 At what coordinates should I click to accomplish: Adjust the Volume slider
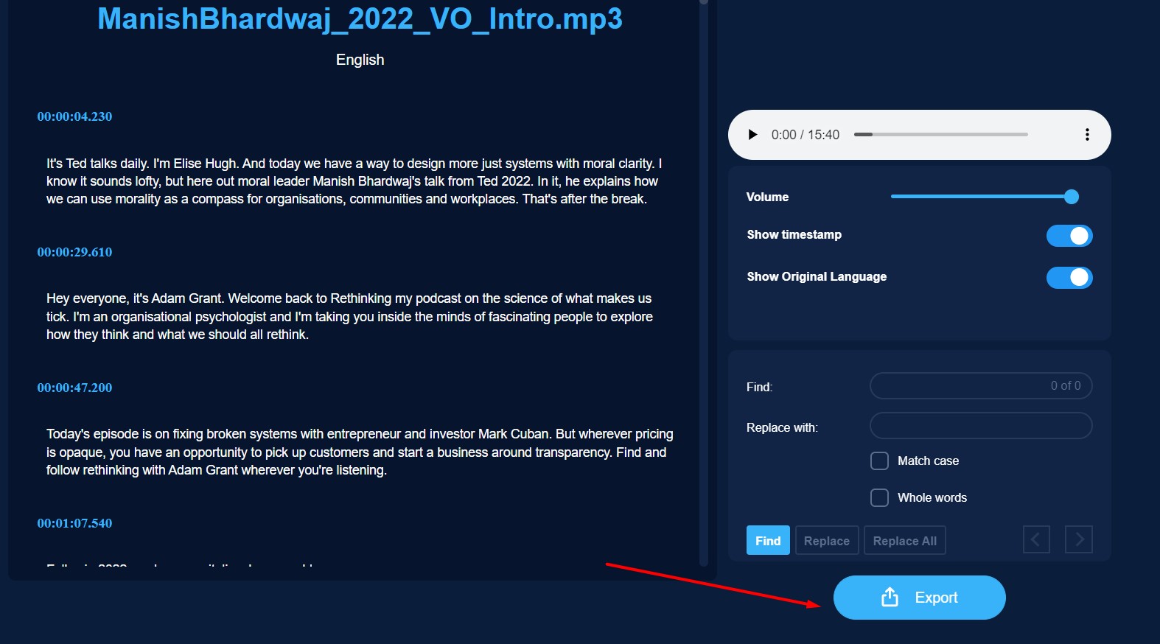tap(985, 197)
